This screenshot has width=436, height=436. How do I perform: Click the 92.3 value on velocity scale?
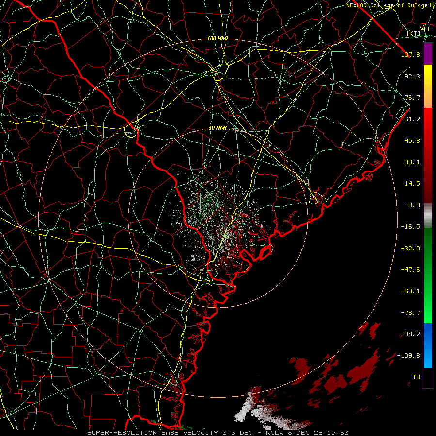point(412,76)
